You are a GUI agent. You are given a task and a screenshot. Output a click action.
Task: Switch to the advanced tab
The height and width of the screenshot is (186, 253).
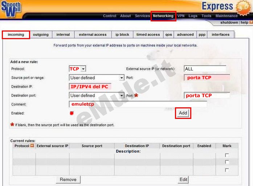pyautogui.click(x=185, y=35)
